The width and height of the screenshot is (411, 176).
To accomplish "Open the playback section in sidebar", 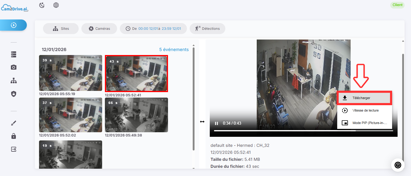I will click(13, 25).
